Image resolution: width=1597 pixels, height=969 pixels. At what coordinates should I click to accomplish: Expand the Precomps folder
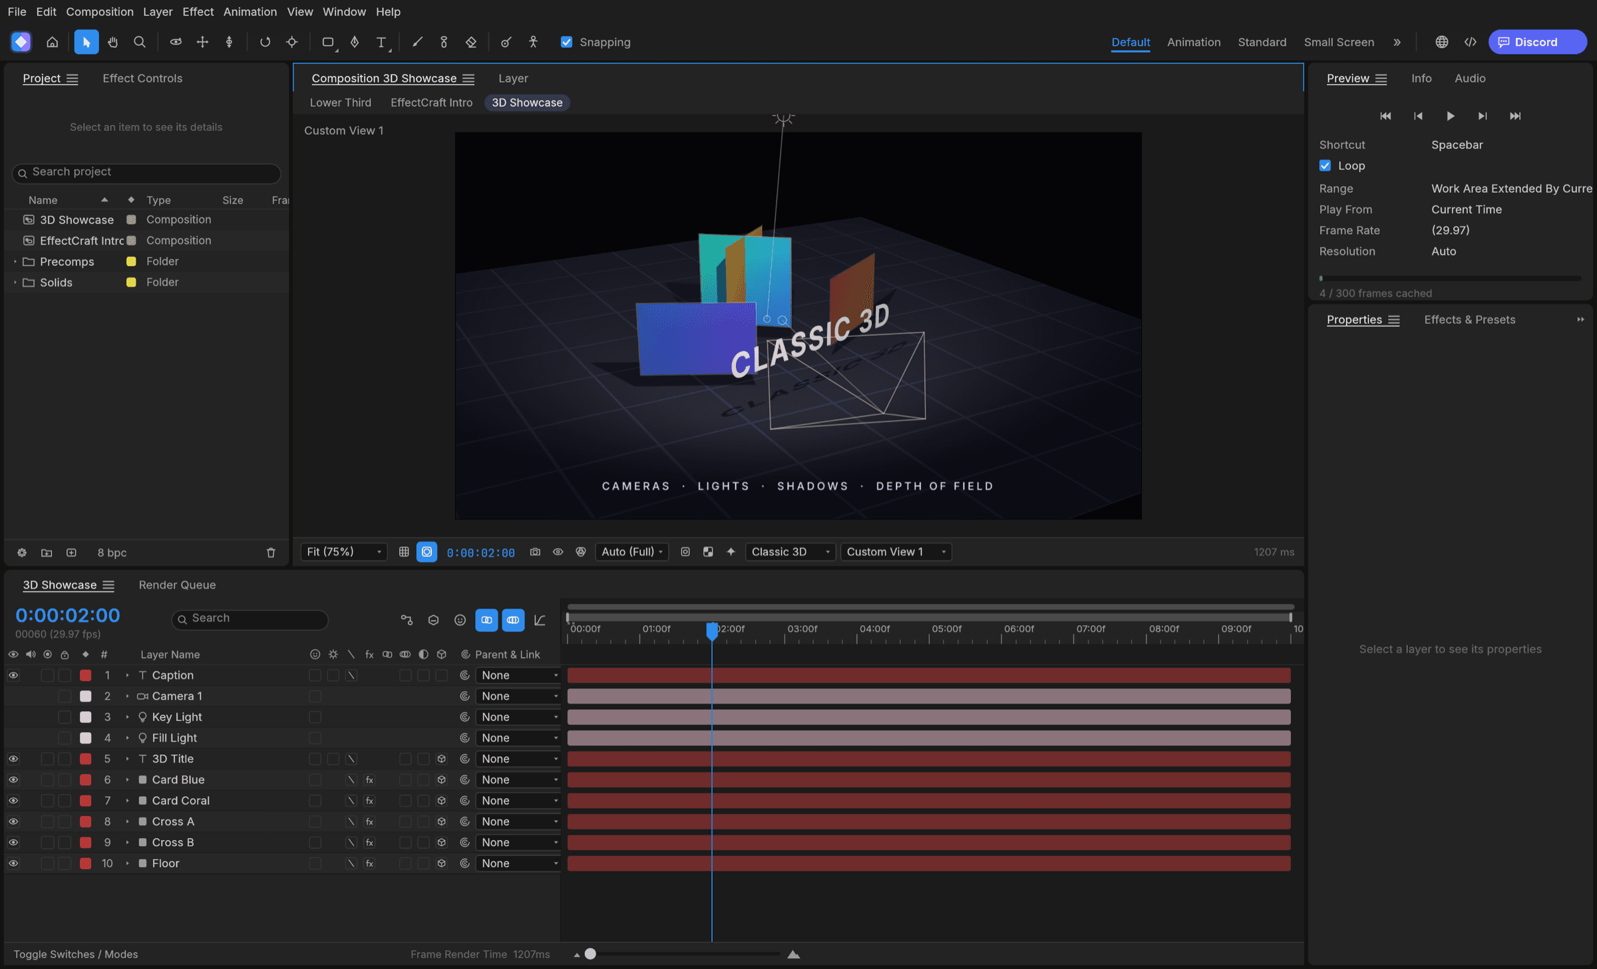[15, 261]
